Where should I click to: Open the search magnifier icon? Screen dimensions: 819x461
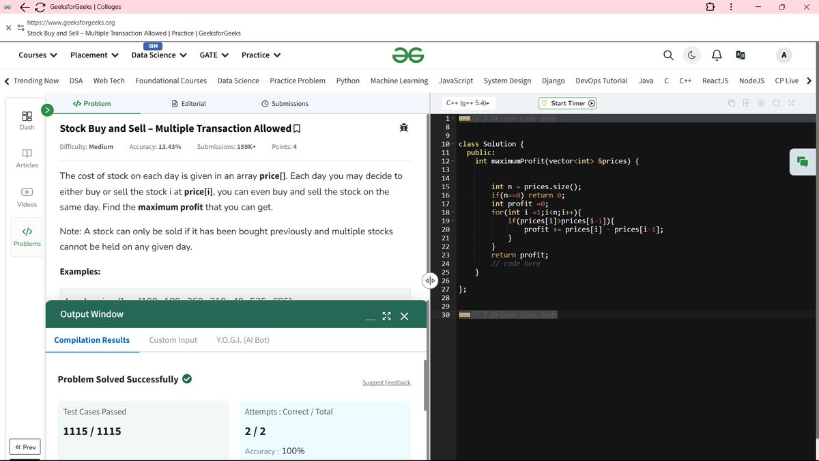668,55
